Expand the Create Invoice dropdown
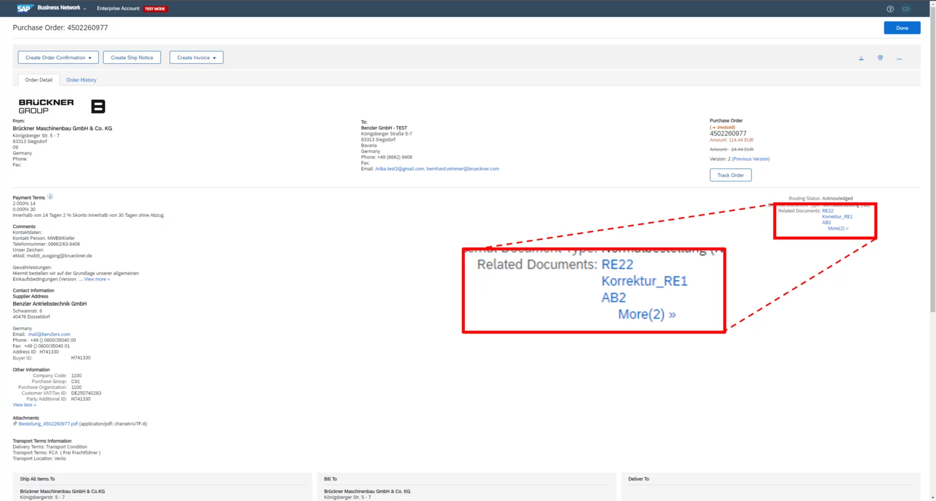The image size is (936, 501). tap(196, 58)
